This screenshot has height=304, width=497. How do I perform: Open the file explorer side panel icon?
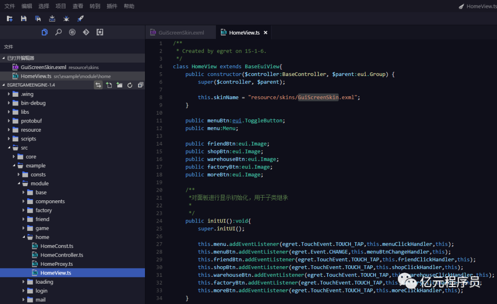(44, 32)
